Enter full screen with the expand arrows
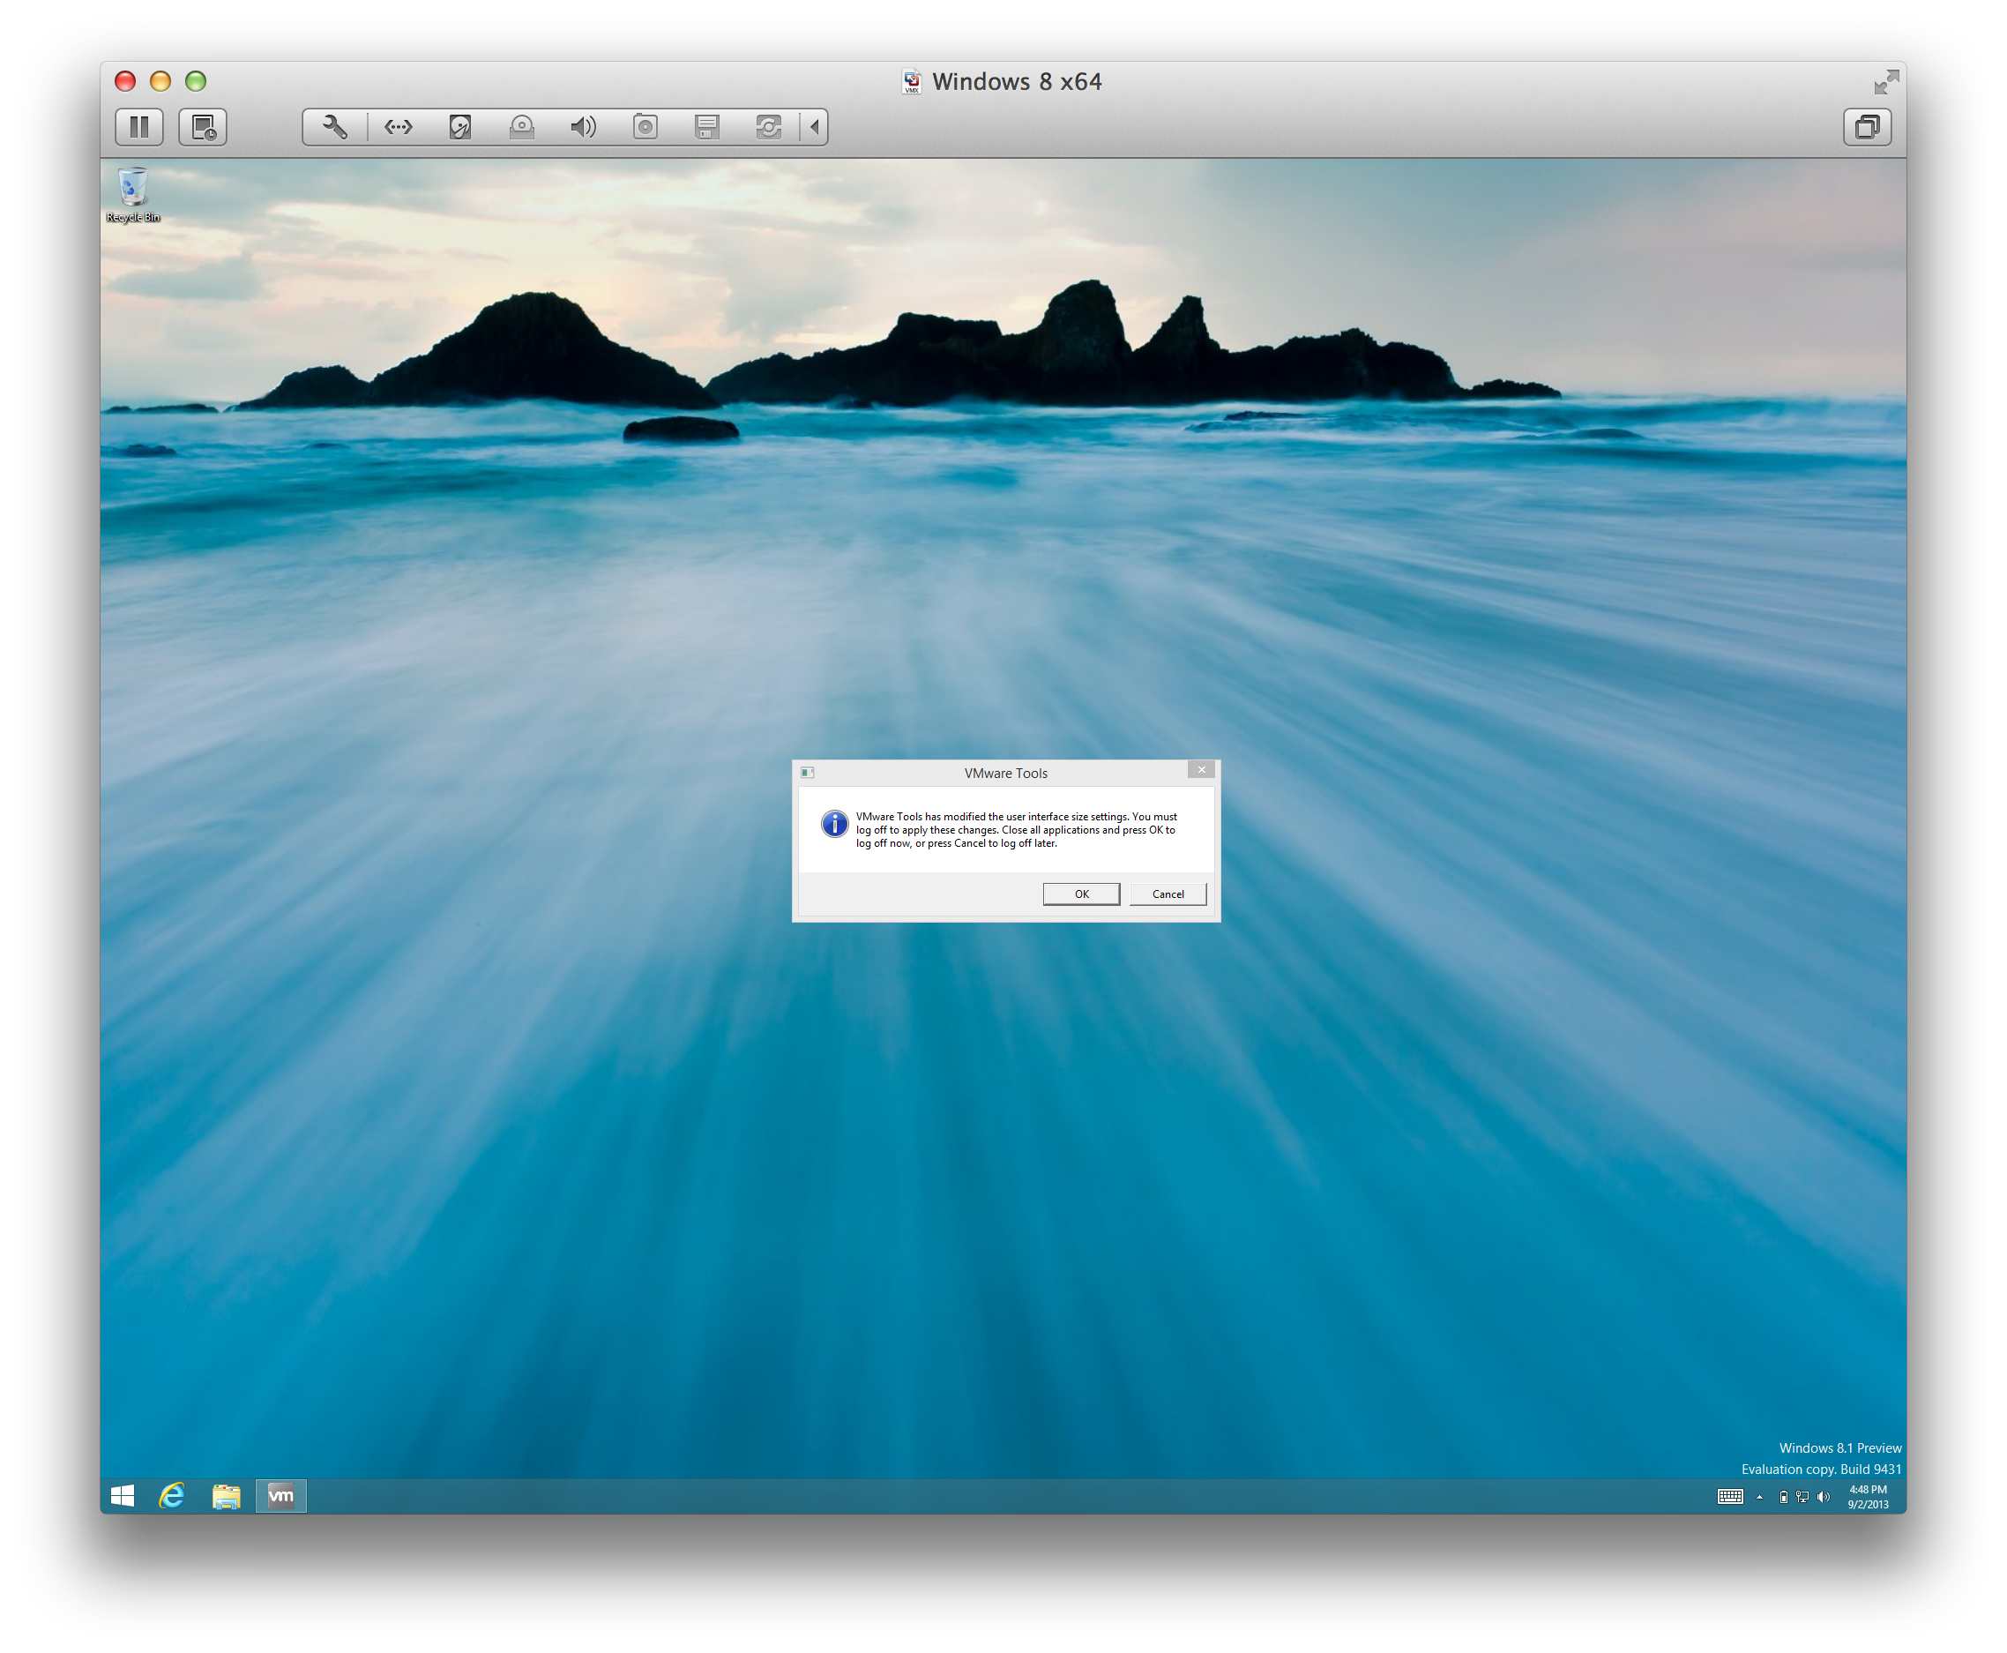2007x1653 pixels. click(x=1888, y=82)
